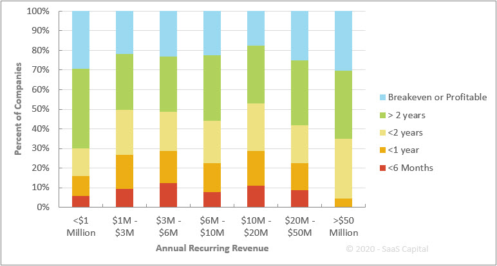Click the small orange segment of the >$50 Million bar

pos(344,203)
